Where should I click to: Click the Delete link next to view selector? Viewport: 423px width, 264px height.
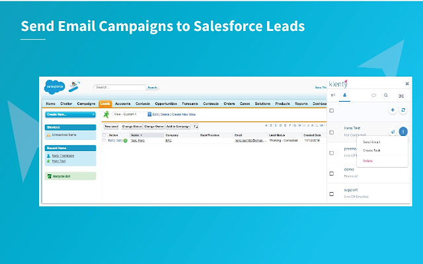click(x=165, y=114)
